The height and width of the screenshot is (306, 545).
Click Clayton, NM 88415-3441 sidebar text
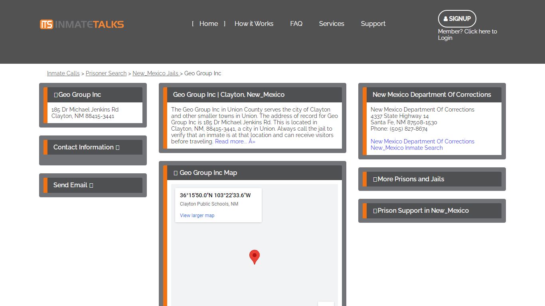tap(83, 116)
